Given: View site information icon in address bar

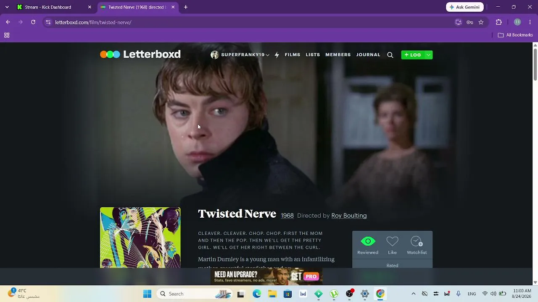Looking at the screenshot, I should 48,22.
